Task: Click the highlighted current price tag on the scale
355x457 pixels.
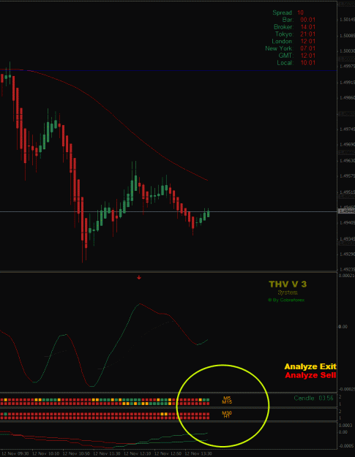Action: click(x=346, y=211)
